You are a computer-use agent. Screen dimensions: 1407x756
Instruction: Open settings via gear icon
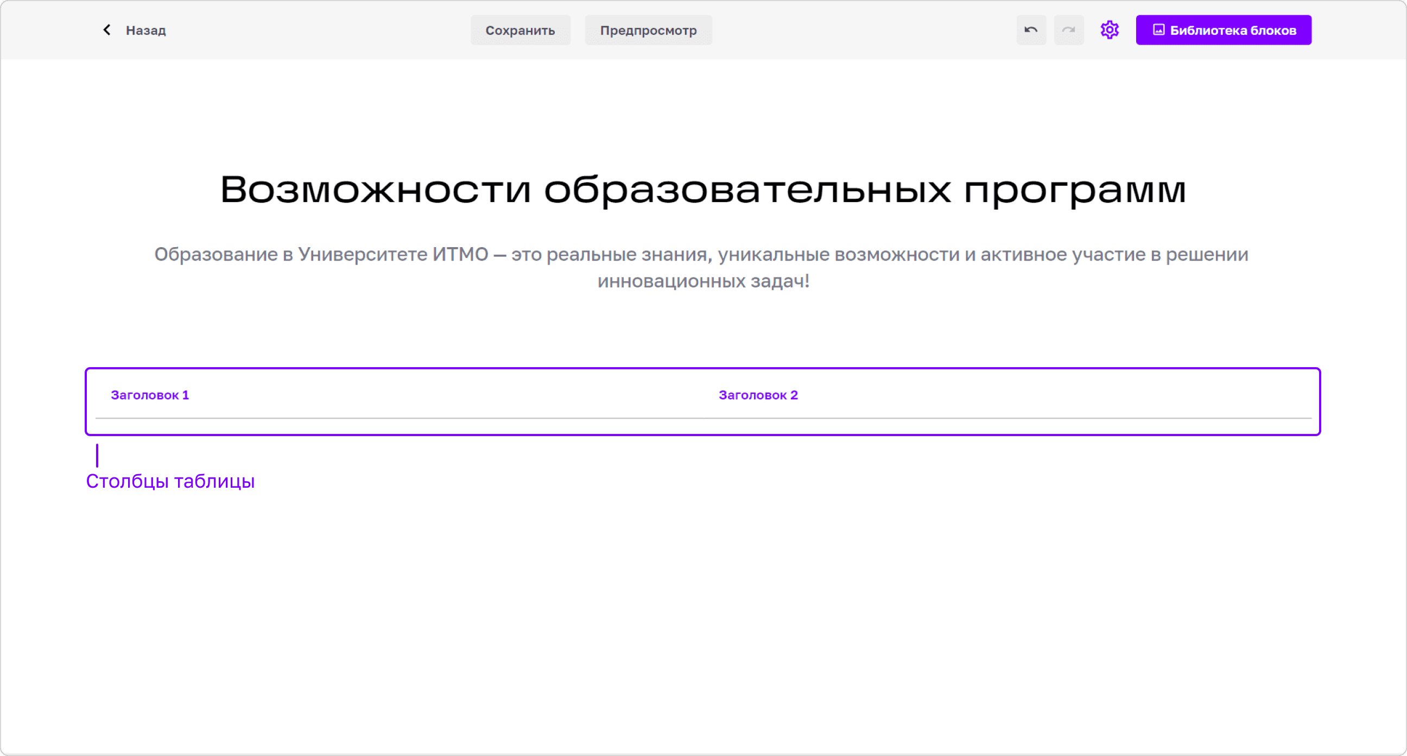(x=1110, y=30)
